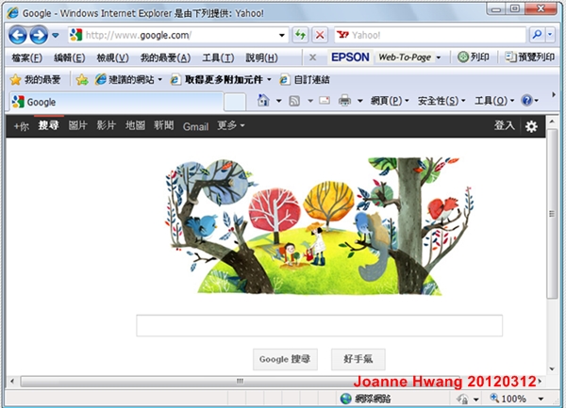Open the 網頁(P) page menu
The image size is (566, 408).
(x=390, y=101)
